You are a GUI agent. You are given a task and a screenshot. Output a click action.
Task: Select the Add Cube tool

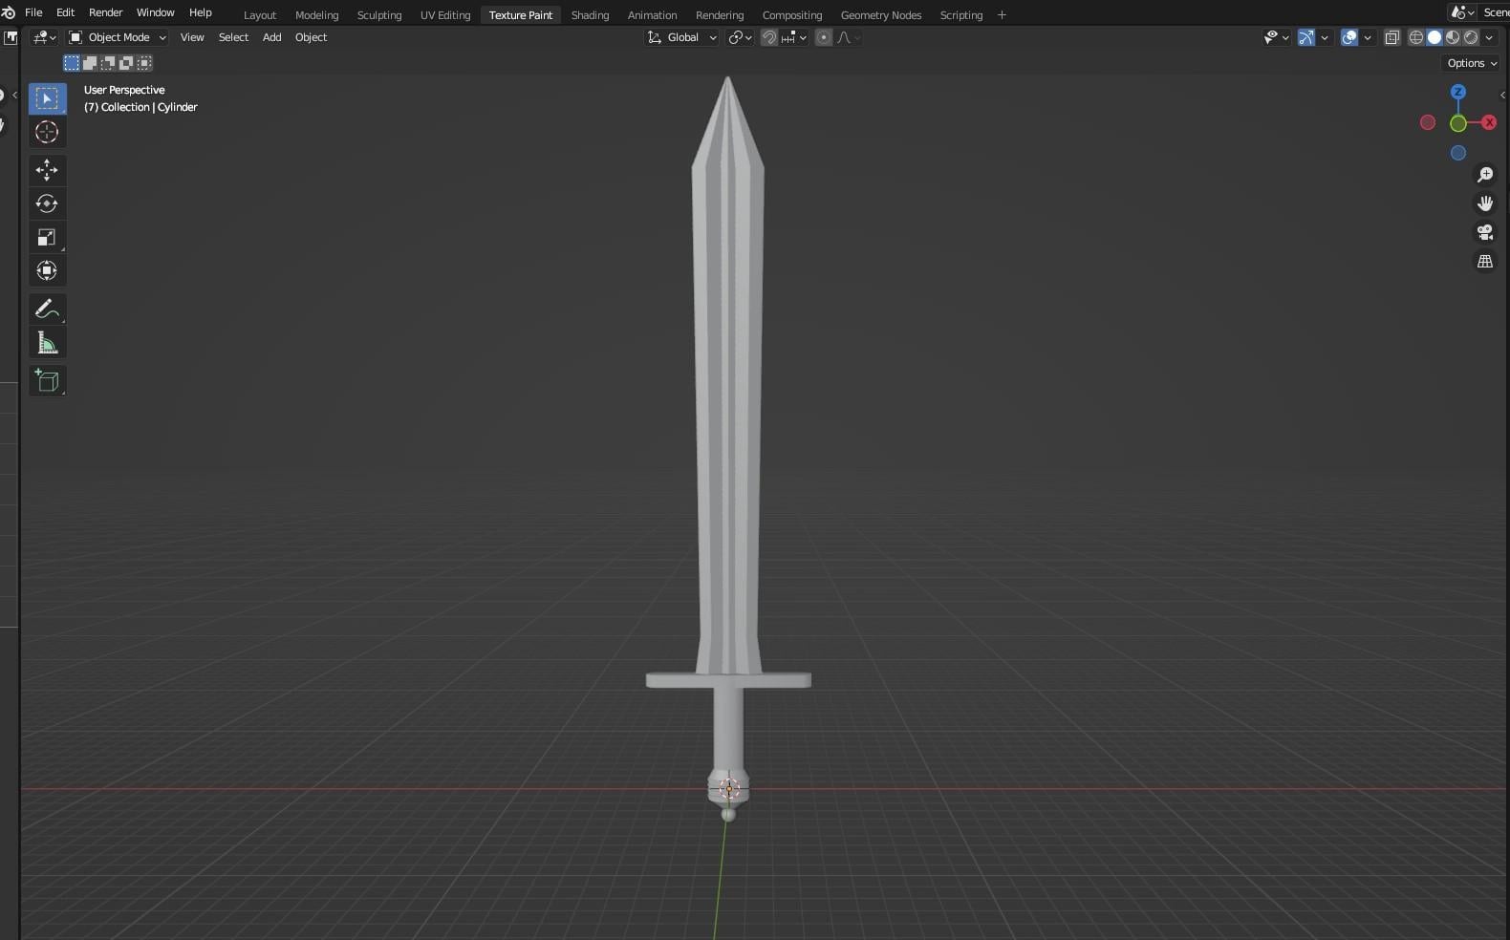click(x=47, y=381)
